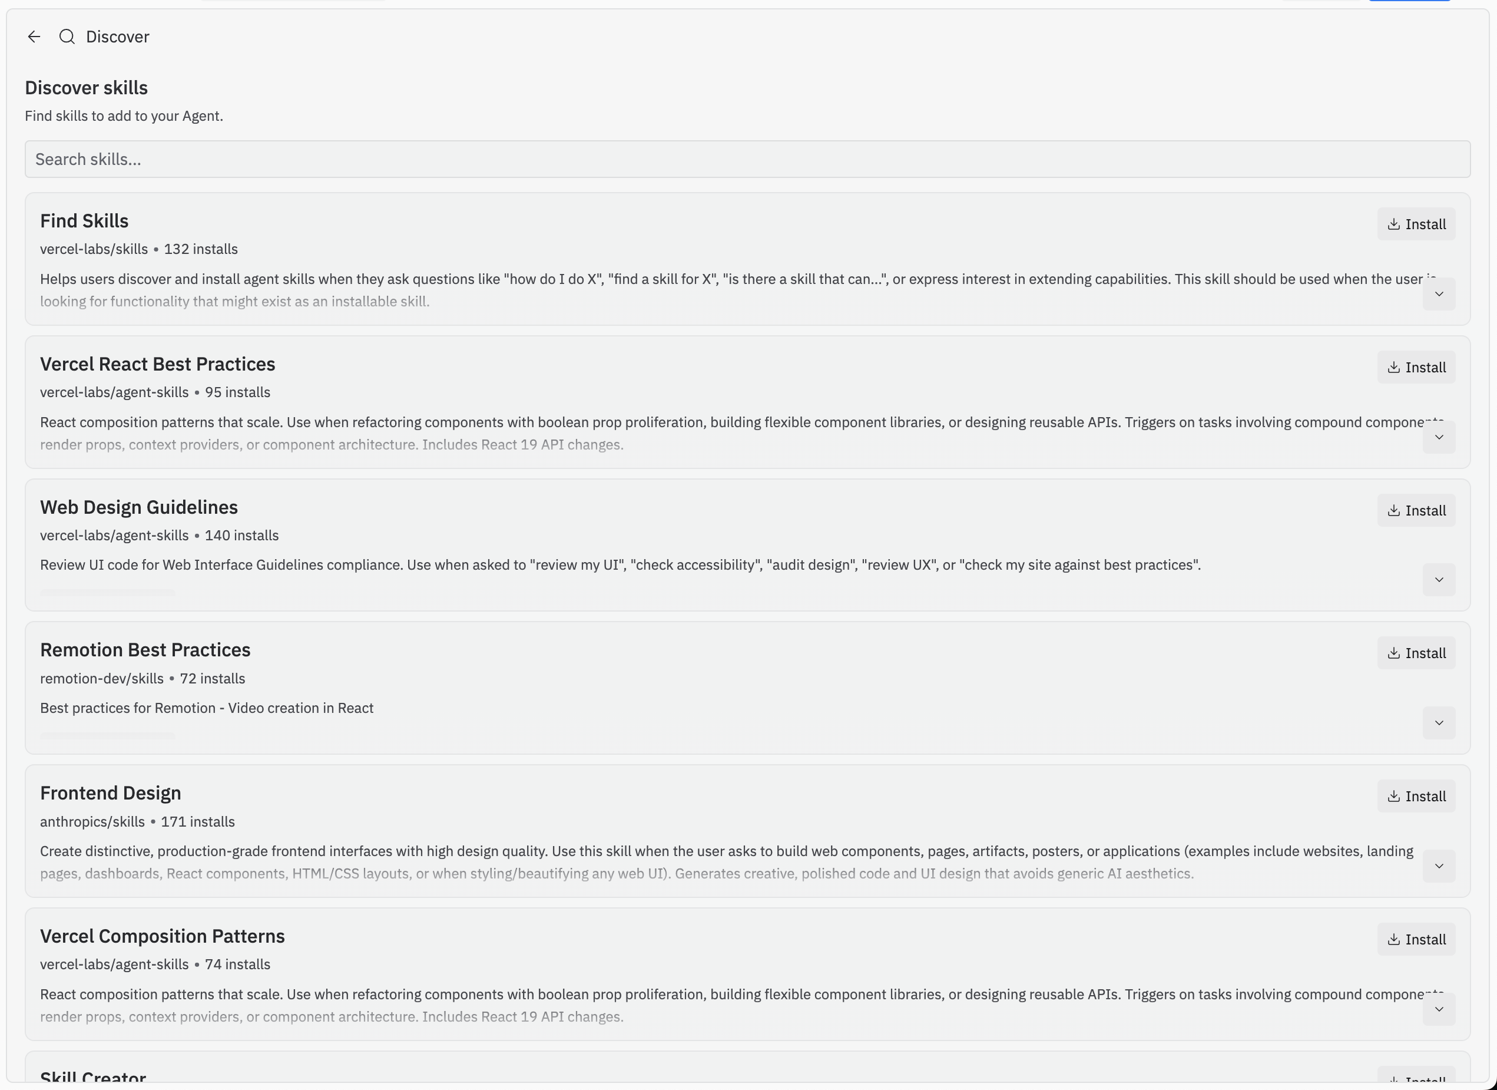
Task: Install the Vercel Composition Patterns skill
Action: pyautogui.click(x=1416, y=939)
